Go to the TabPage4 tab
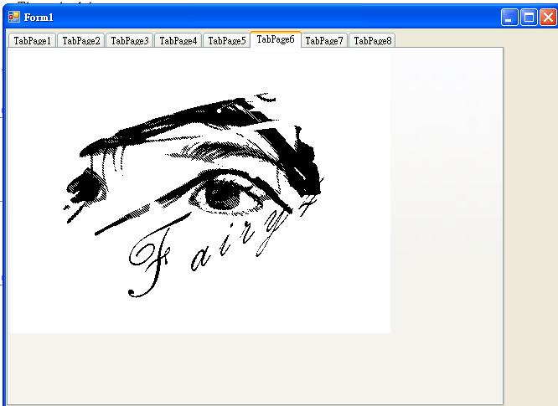Screen dimensions: 558x406 [178, 40]
